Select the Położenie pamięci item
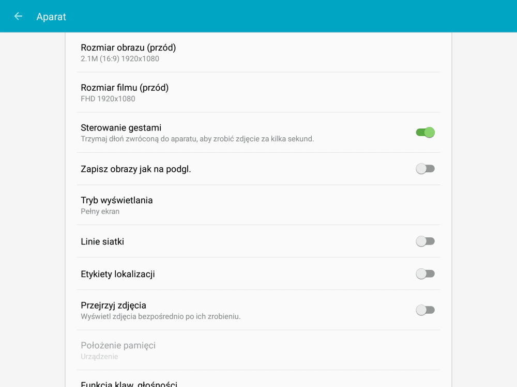This screenshot has width=517, height=387. point(258,350)
